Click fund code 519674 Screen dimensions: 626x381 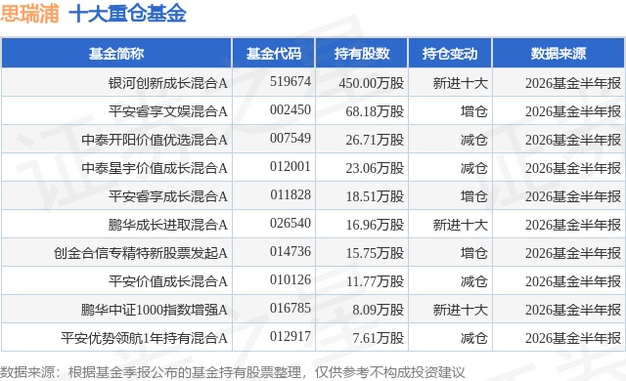point(291,81)
